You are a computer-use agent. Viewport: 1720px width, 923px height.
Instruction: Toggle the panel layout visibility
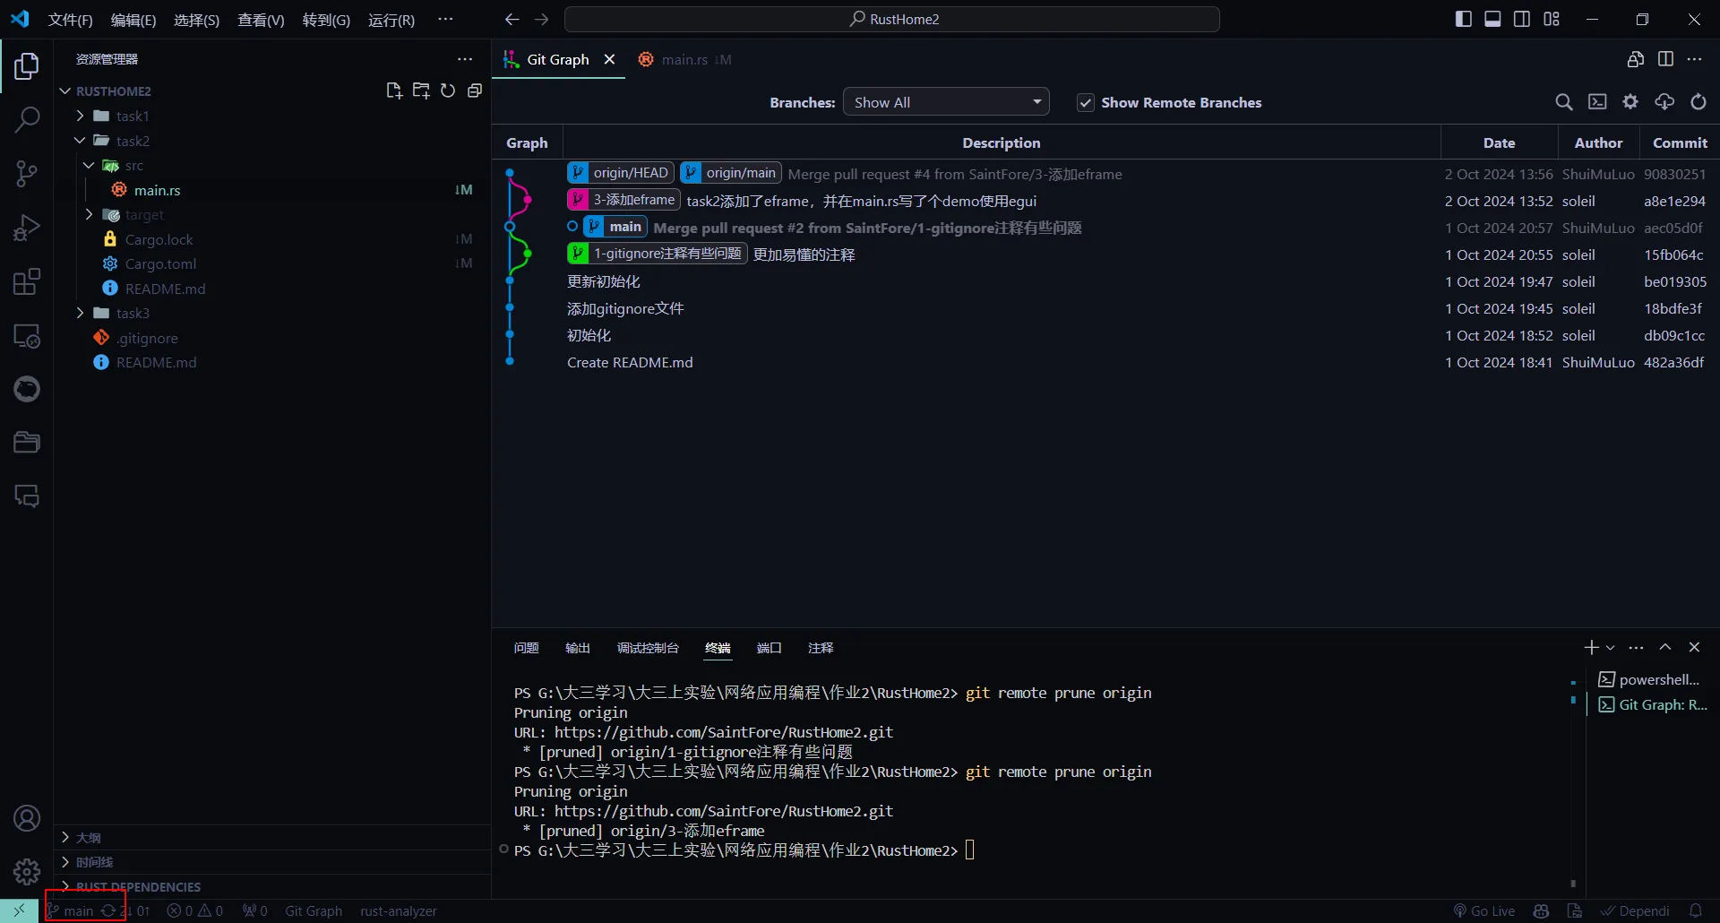(x=1492, y=18)
